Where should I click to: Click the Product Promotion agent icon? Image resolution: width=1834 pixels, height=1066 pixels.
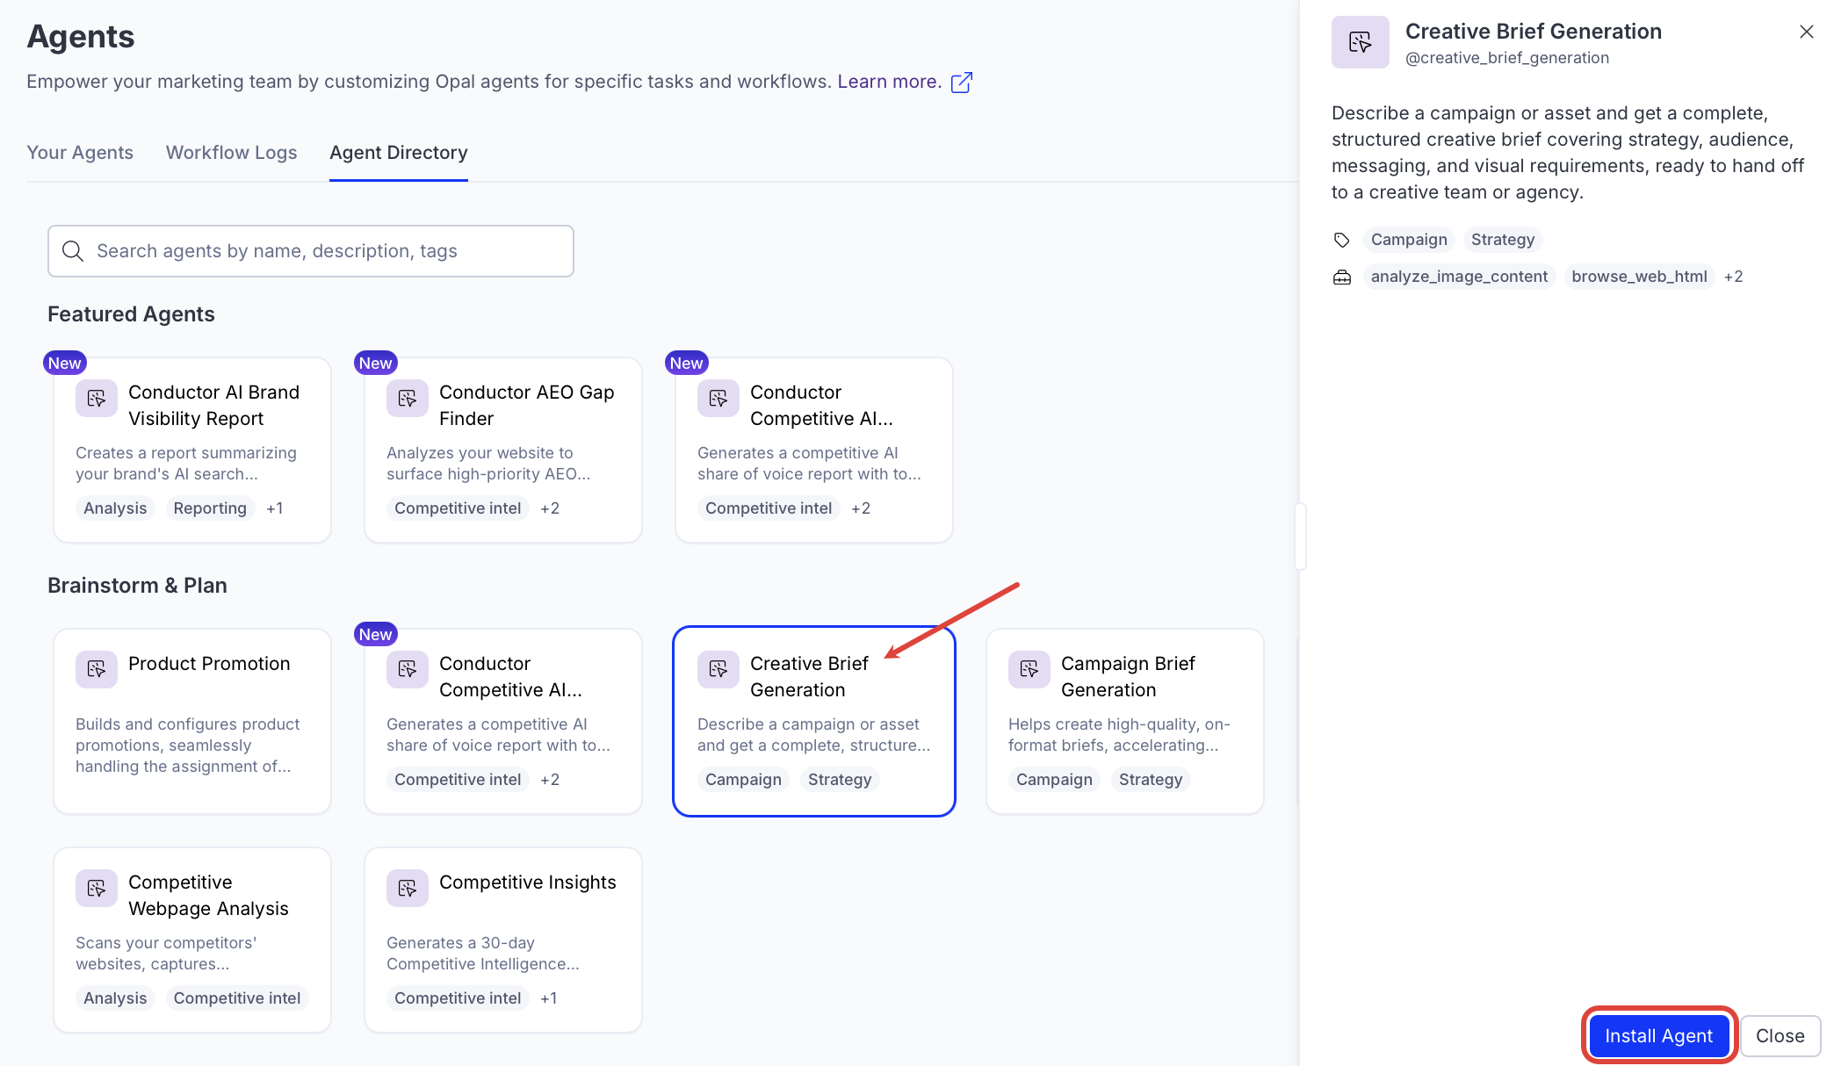click(x=97, y=670)
